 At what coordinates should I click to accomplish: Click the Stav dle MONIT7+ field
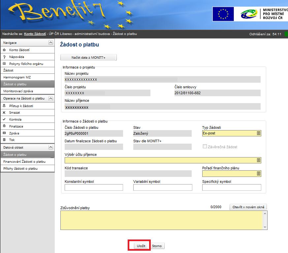pyautogui.click(x=162, y=147)
